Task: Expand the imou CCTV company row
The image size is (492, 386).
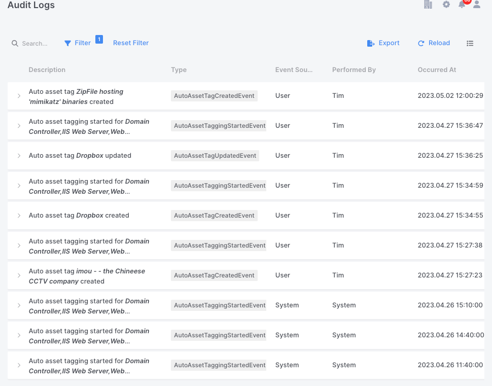Action: pyautogui.click(x=19, y=275)
